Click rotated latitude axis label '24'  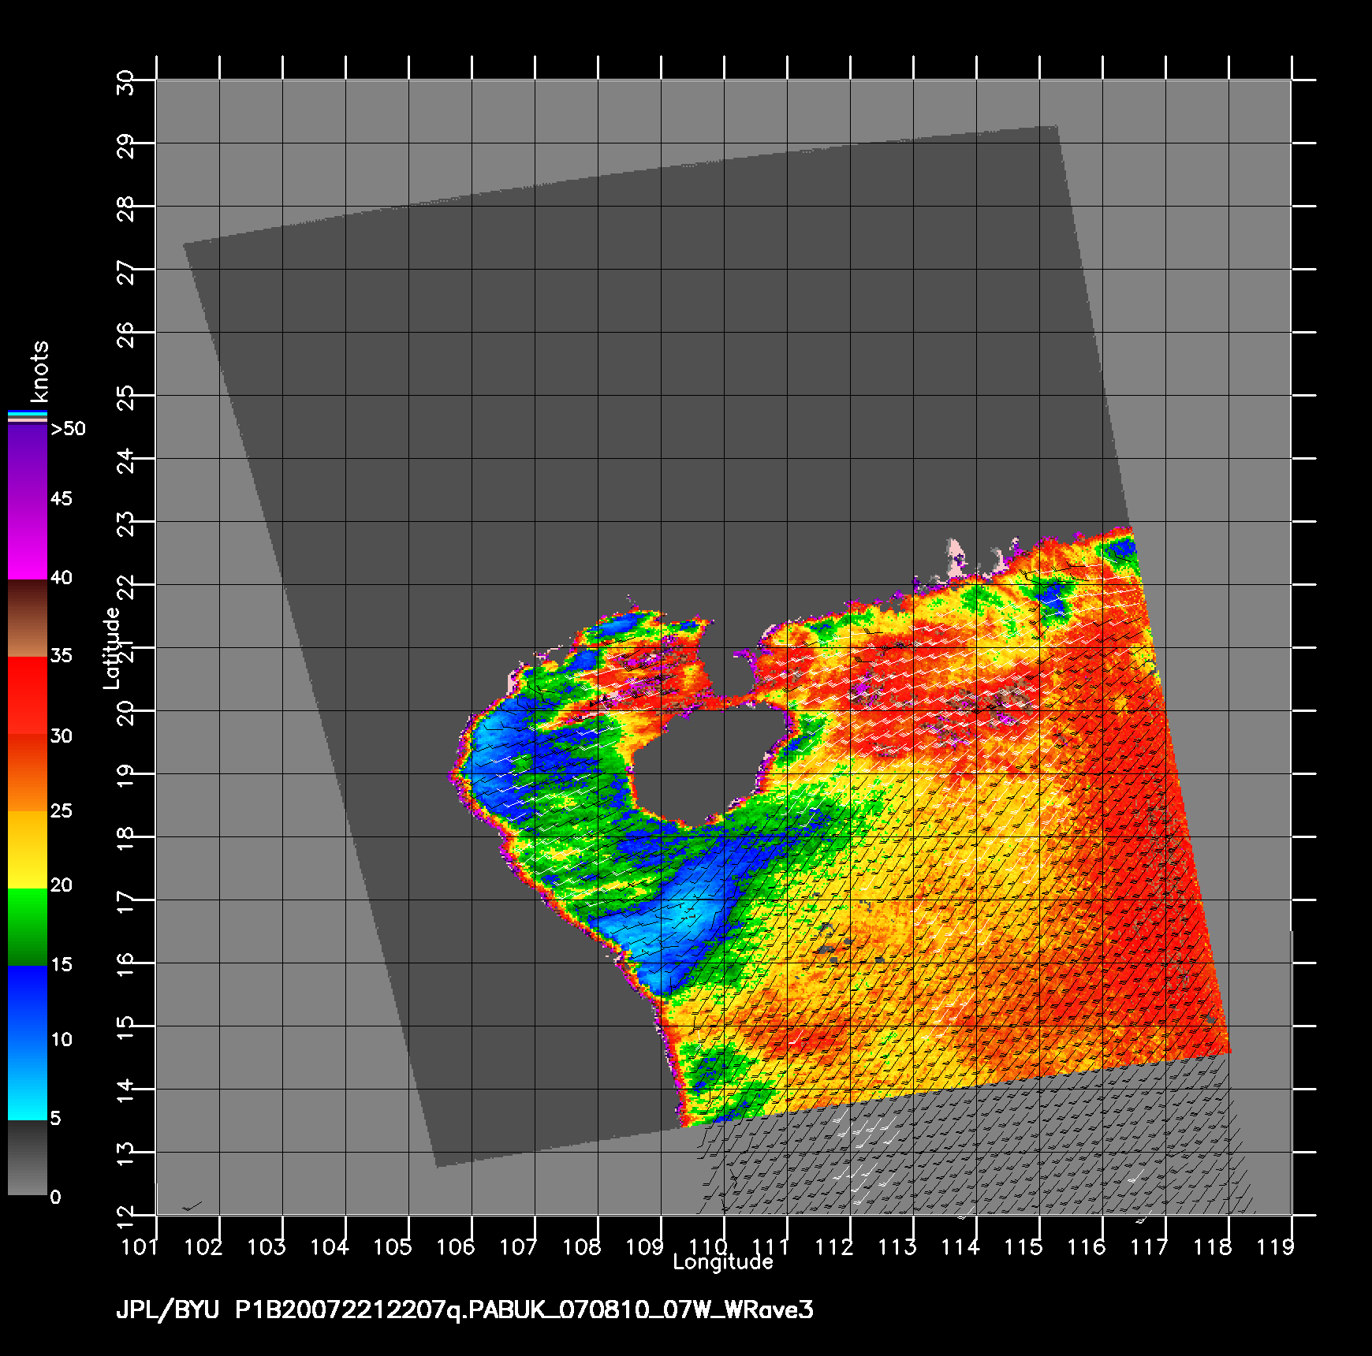click(x=126, y=462)
